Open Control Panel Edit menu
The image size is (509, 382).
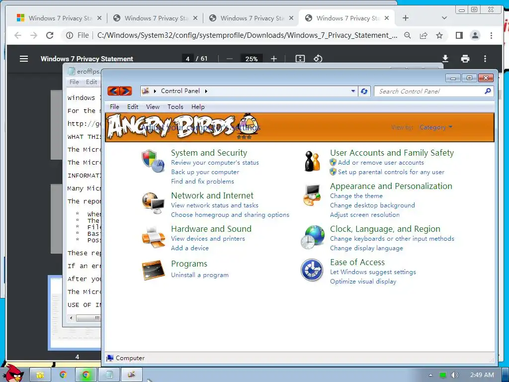tap(132, 107)
